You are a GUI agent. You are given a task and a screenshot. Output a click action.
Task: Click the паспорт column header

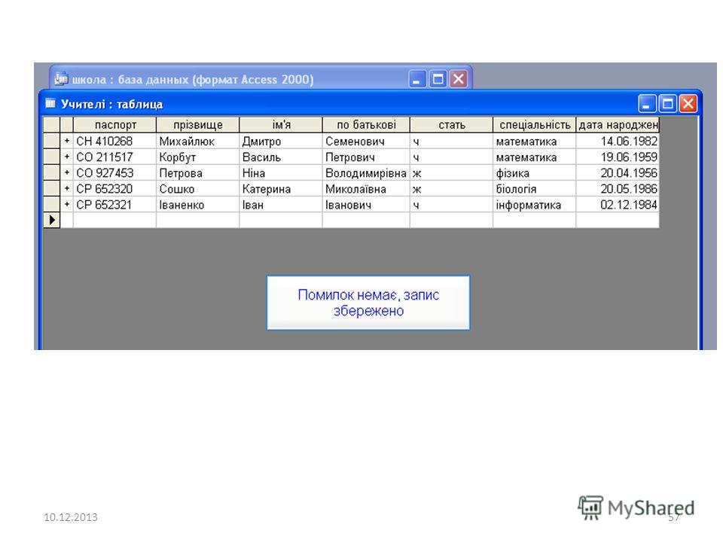(114, 125)
